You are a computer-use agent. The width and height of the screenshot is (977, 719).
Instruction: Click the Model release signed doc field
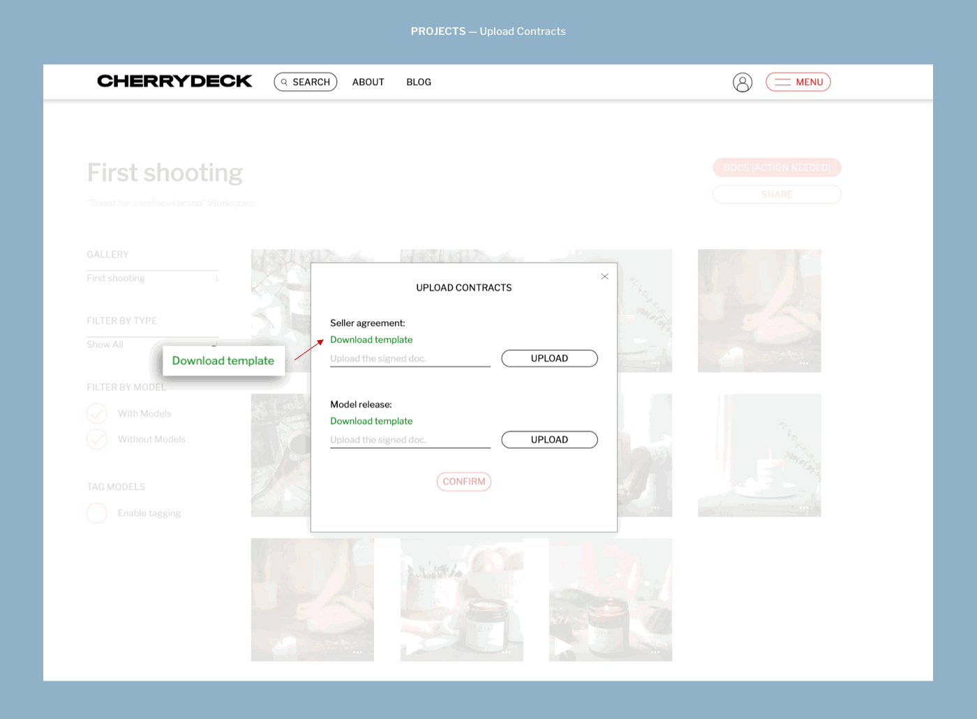point(410,440)
